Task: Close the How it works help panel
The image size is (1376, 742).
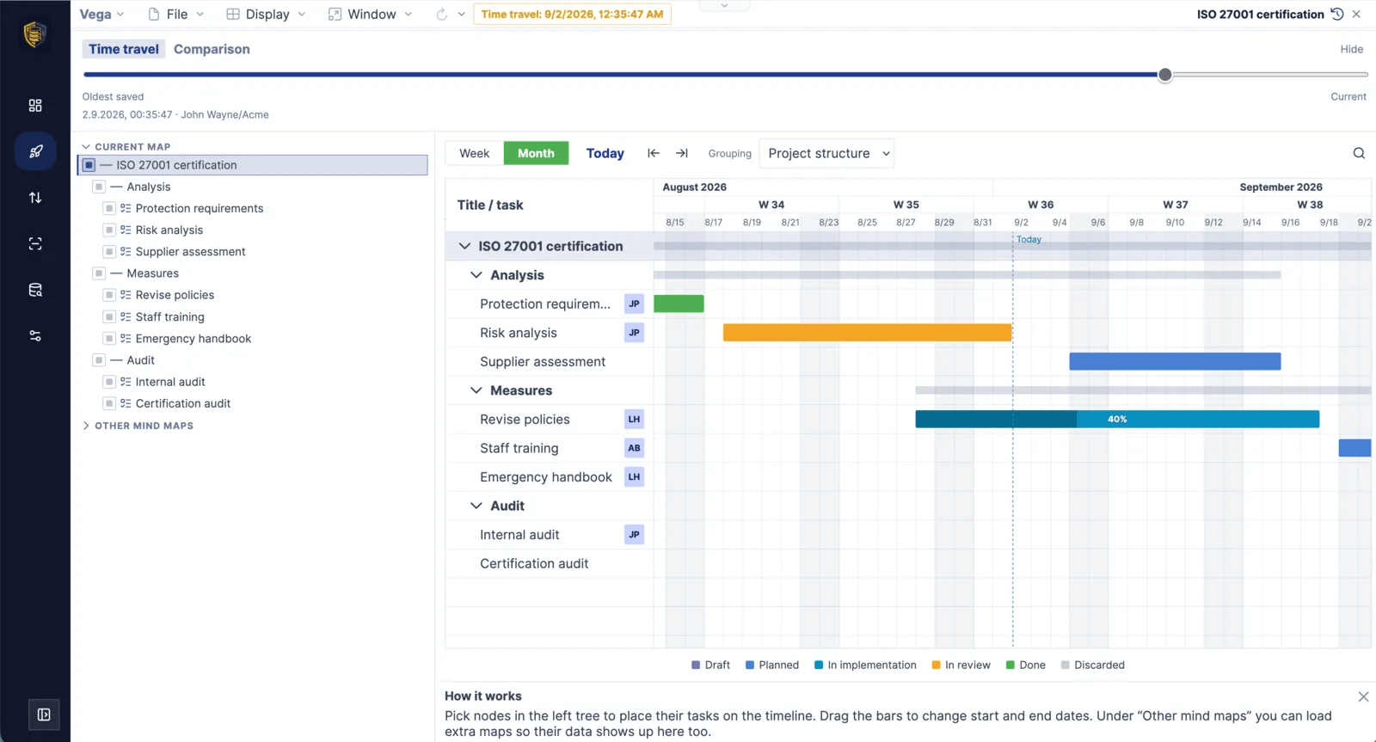Action: click(1363, 696)
